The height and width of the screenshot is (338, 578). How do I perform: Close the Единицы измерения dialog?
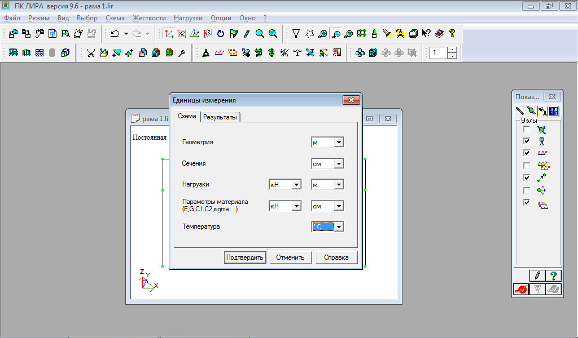(x=351, y=100)
